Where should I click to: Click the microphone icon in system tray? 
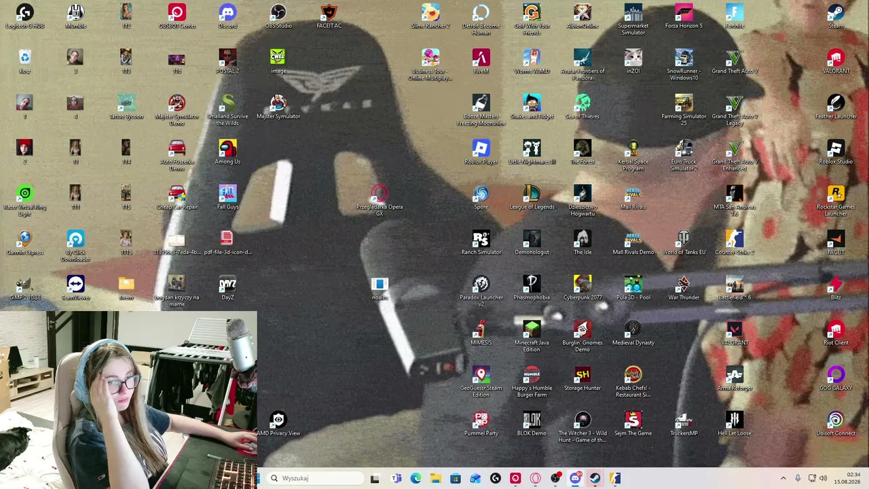(798, 478)
